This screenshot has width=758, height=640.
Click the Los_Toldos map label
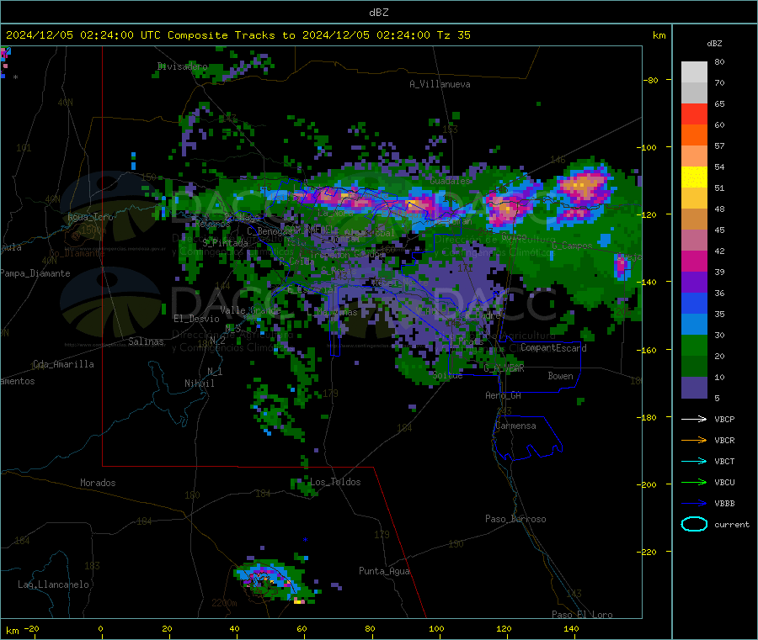[x=335, y=482]
